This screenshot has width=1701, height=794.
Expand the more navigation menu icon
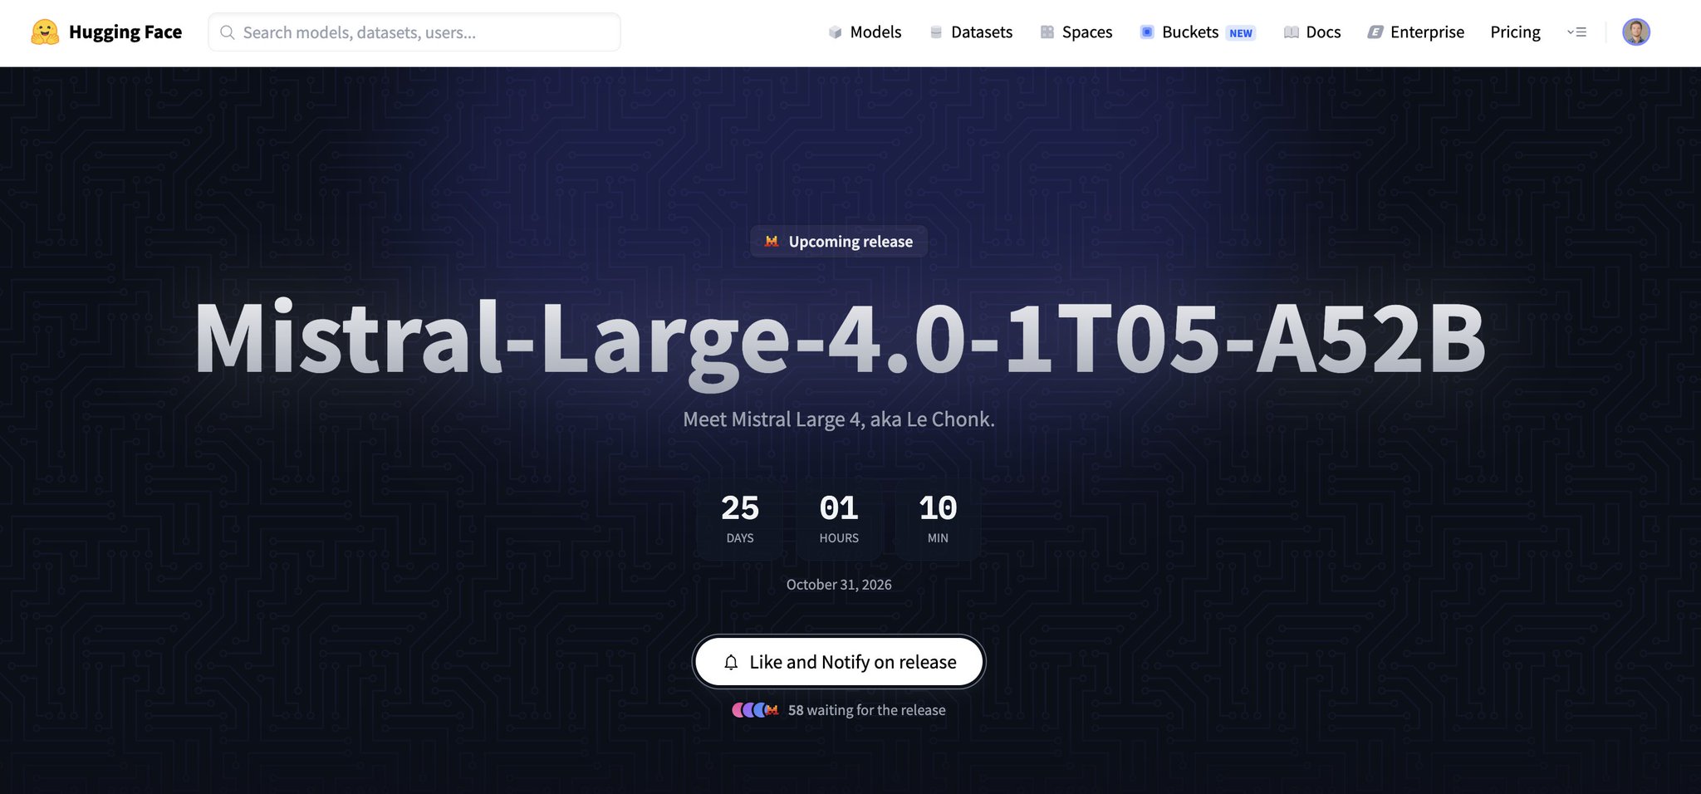click(x=1576, y=32)
